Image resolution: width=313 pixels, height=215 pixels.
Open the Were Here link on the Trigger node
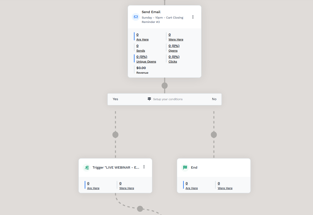(x=126, y=188)
